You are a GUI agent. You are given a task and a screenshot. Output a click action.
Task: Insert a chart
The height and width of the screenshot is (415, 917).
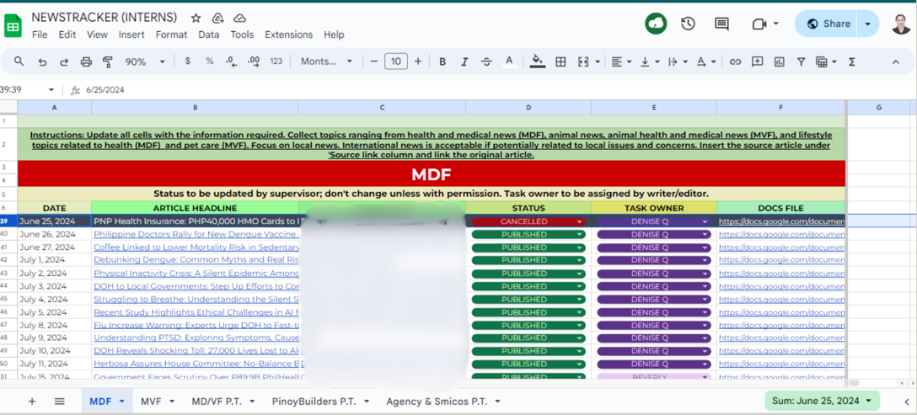point(779,61)
